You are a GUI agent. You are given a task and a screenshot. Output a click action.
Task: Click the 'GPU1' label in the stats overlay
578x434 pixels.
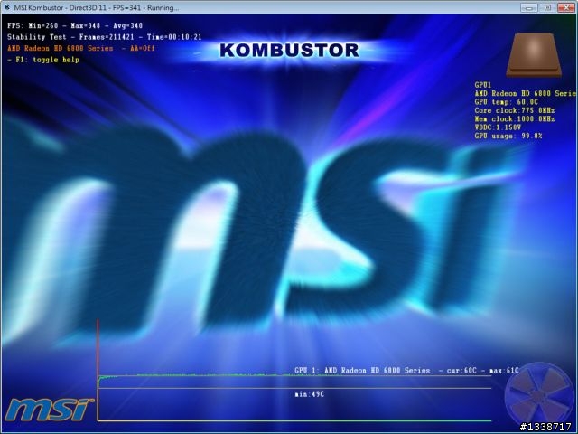(x=483, y=85)
